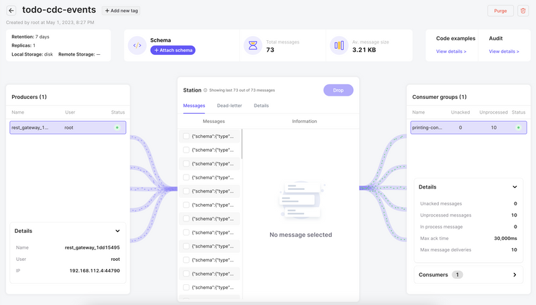Image resolution: width=536 pixels, height=305 pixels.
Task: Open Code examples View details link
Action: (x=451, y=52)
